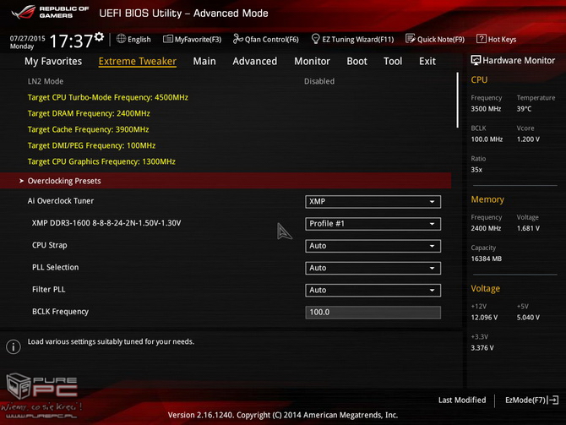Expand Overclocking Presets submenu
The image size is (566, 425).
click(226, 181)
